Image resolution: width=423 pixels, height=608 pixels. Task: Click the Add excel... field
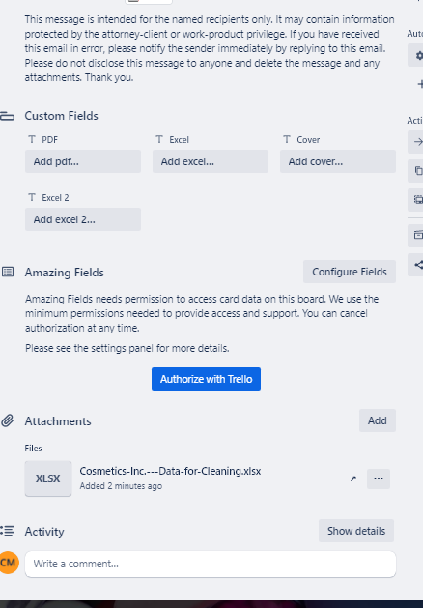pyautogui.click(x=211, y=161)
